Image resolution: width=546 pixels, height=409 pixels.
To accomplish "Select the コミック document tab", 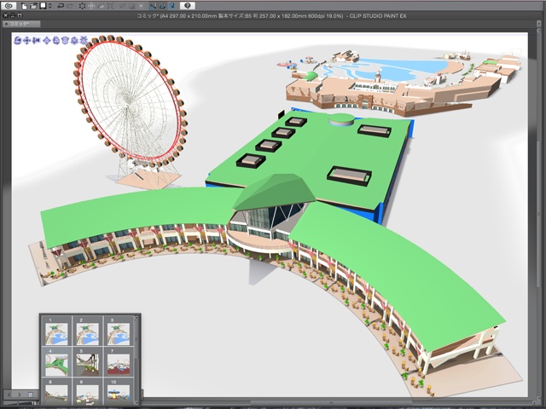I will tap(21, 24).
